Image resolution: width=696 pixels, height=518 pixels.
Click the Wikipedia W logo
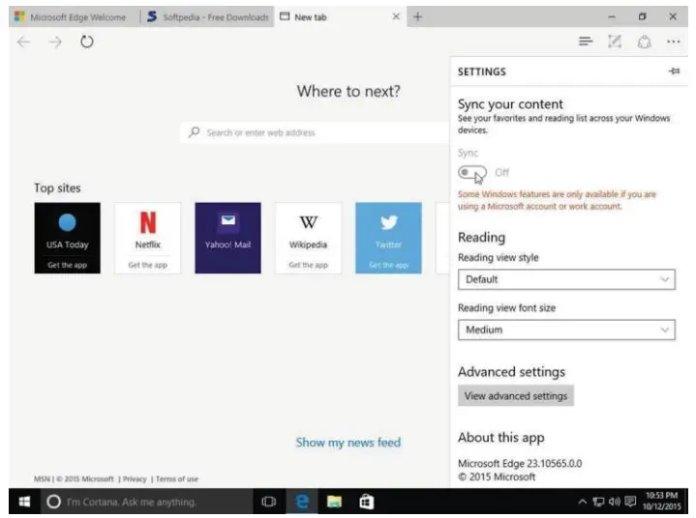click(x=309, y=222)
